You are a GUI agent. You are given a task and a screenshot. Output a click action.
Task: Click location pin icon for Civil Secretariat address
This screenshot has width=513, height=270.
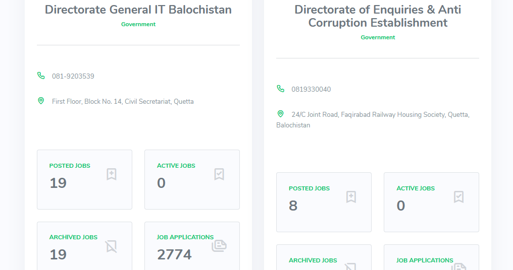pyautogui.click(x=41, y=101)
